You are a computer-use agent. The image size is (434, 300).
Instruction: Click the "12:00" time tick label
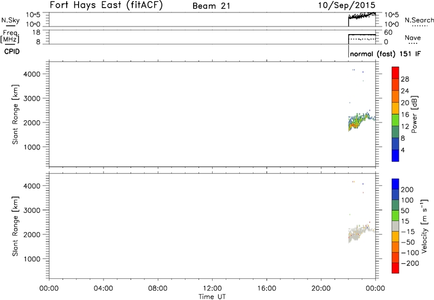212,289
